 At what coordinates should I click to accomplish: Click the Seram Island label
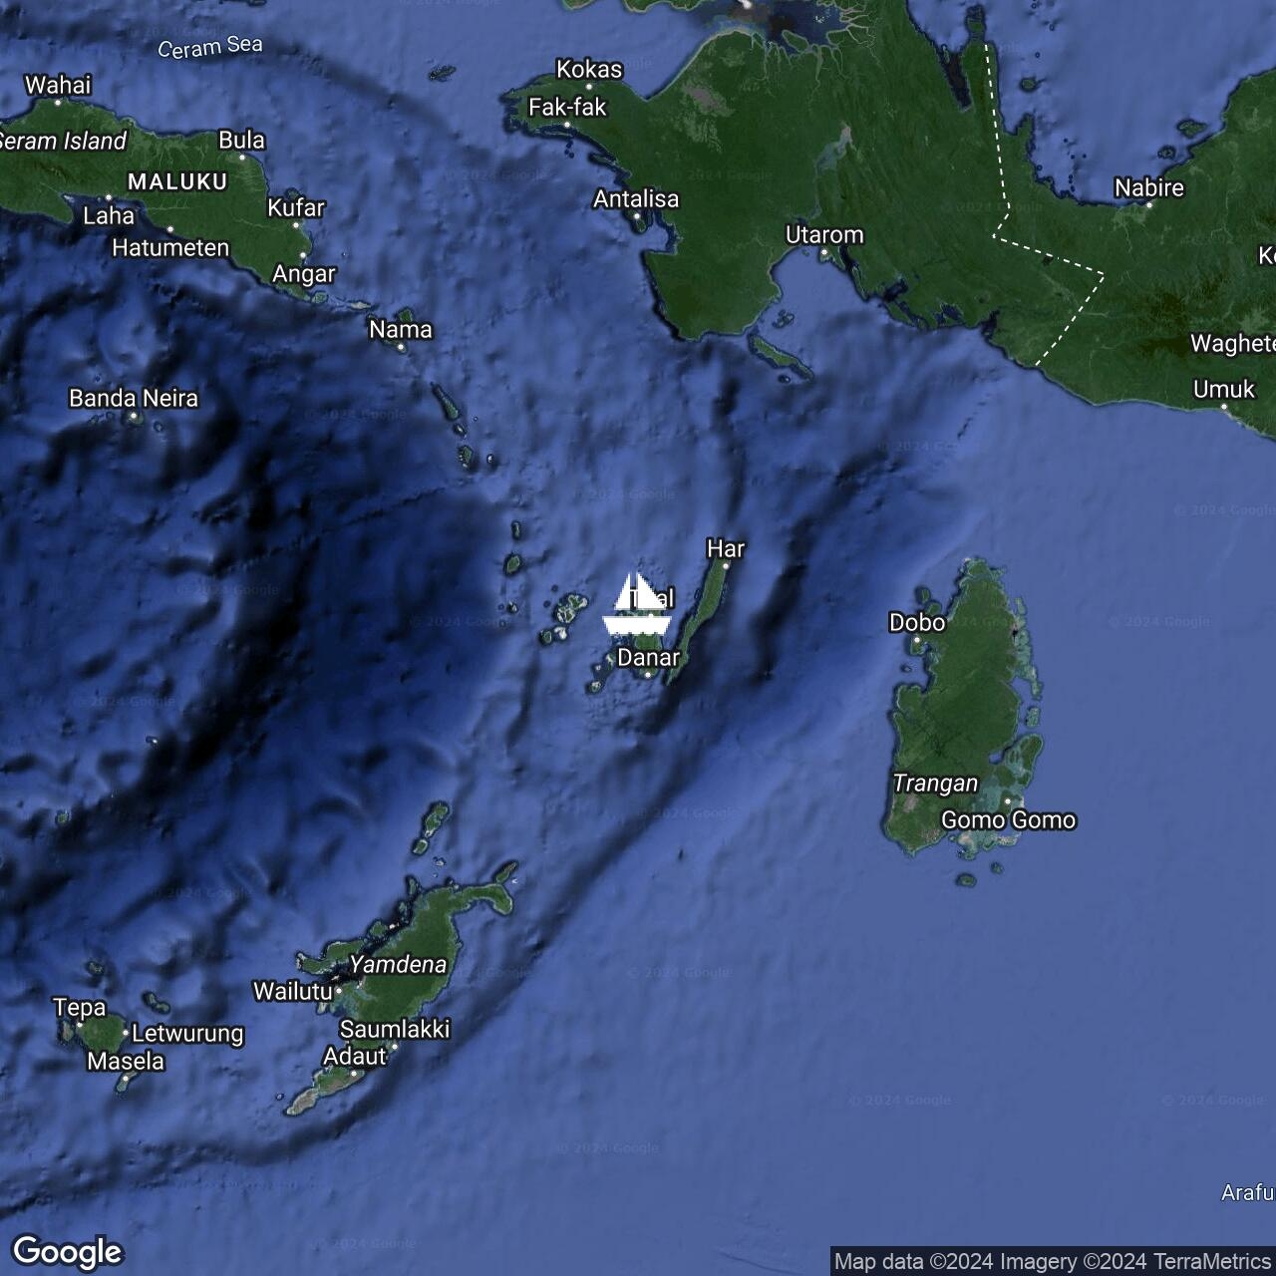[x=63, y=142]
